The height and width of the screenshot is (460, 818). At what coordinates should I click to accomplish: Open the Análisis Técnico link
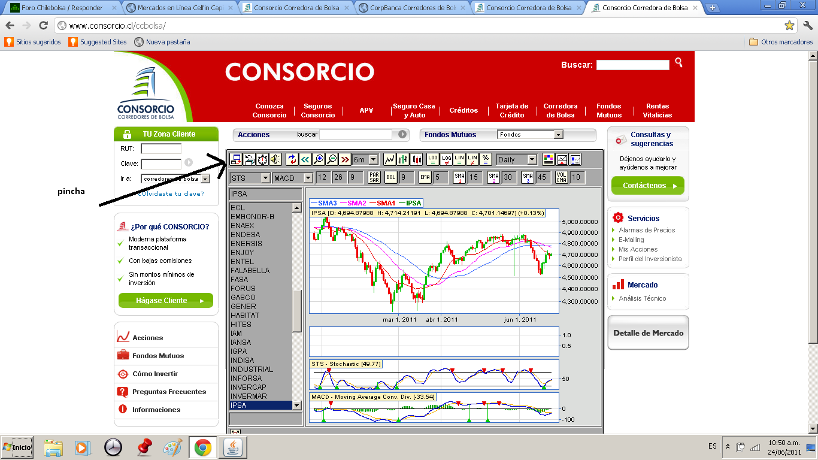[643, 298]
